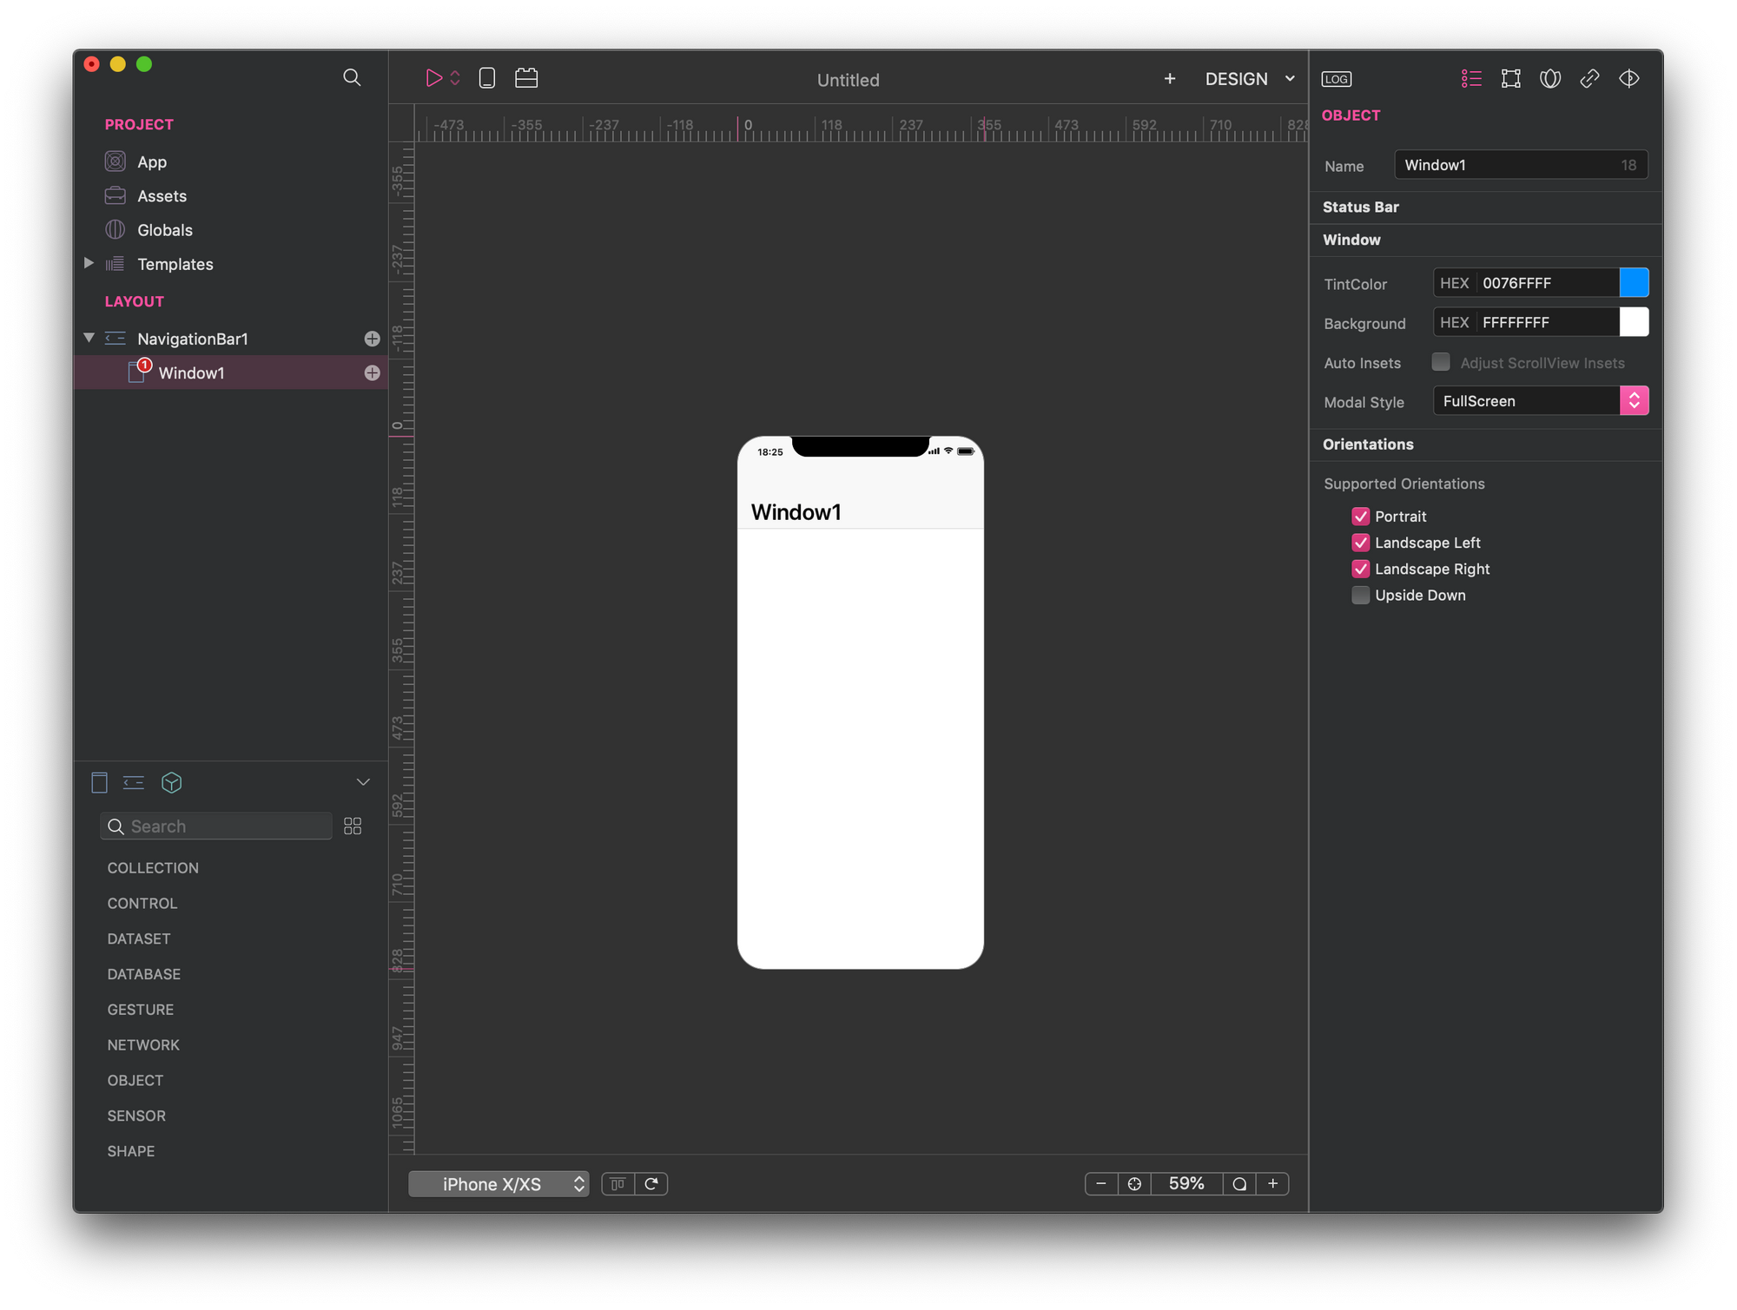The width and height of the screenshot is (1737, 1310).
Task: Click the rotate device icon
Action: pos(651,1184)
